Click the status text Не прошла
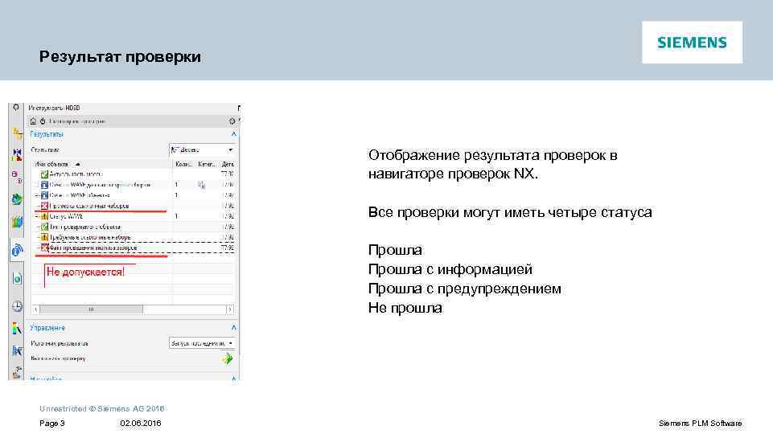 click(405, 308)
